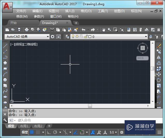
Task: Switch to the 开始 tab
Action: tap(13, 23)
